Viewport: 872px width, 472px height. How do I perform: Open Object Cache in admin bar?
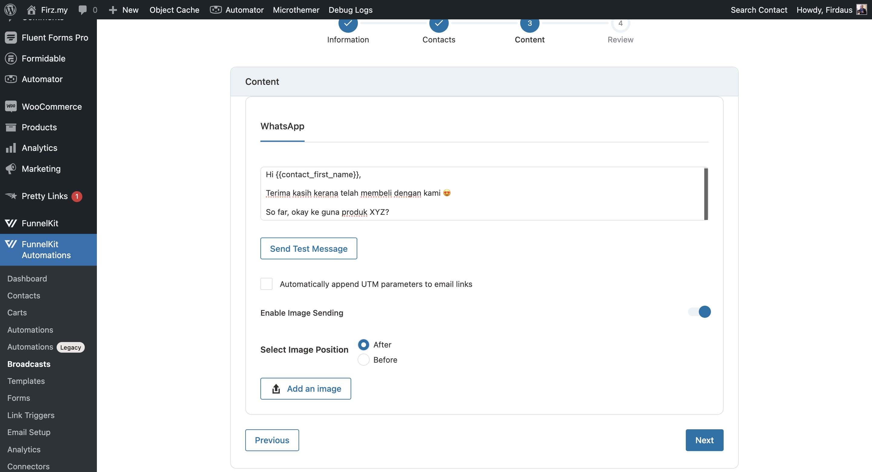point(174,10)
